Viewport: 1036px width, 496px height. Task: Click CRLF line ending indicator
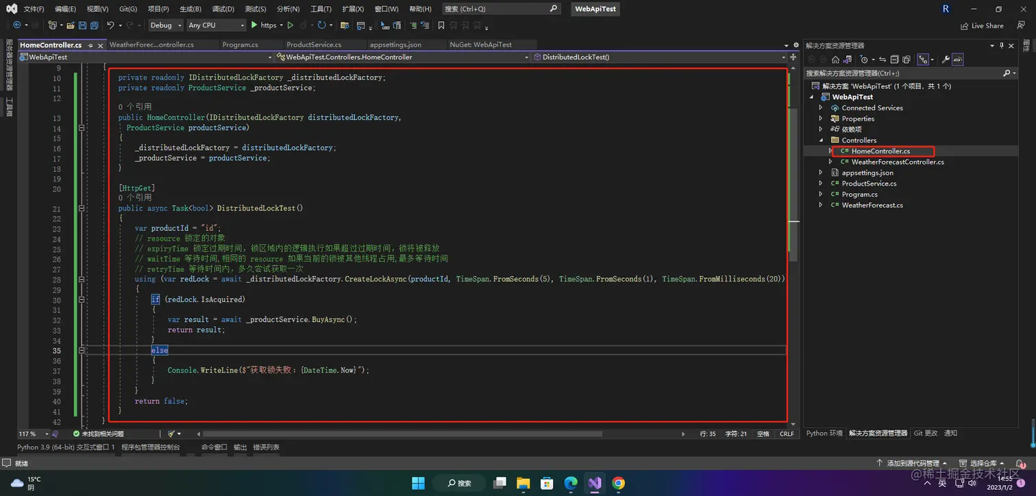pyautogui.click(x=787, y=434)
